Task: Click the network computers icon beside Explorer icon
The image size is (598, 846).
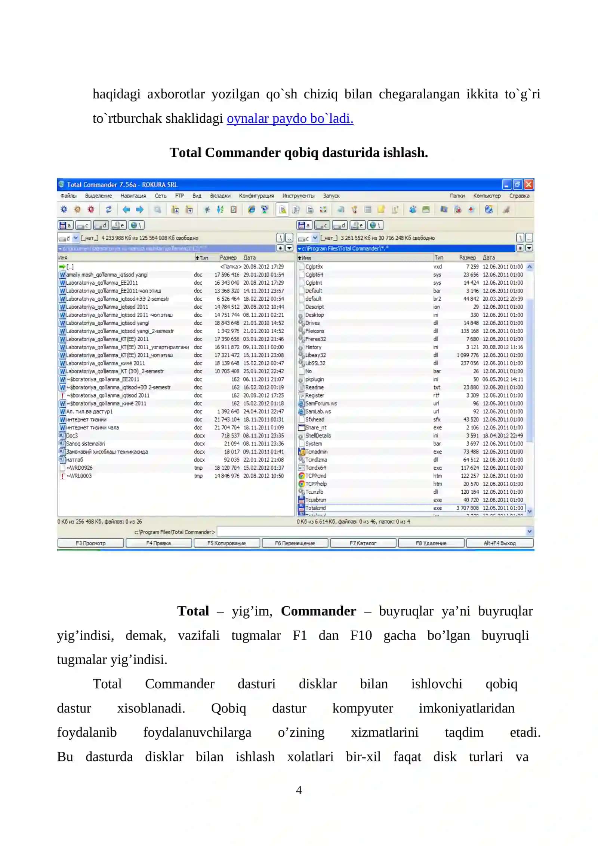Action: pyautogui.click(x=265, y=209)
